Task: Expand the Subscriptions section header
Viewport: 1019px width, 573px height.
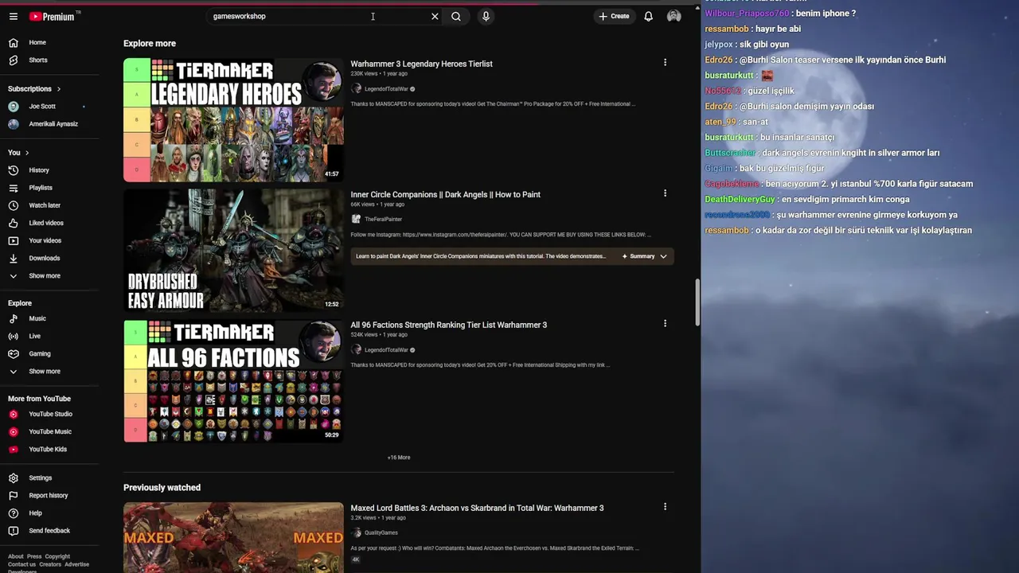Action: click(34, 88)
